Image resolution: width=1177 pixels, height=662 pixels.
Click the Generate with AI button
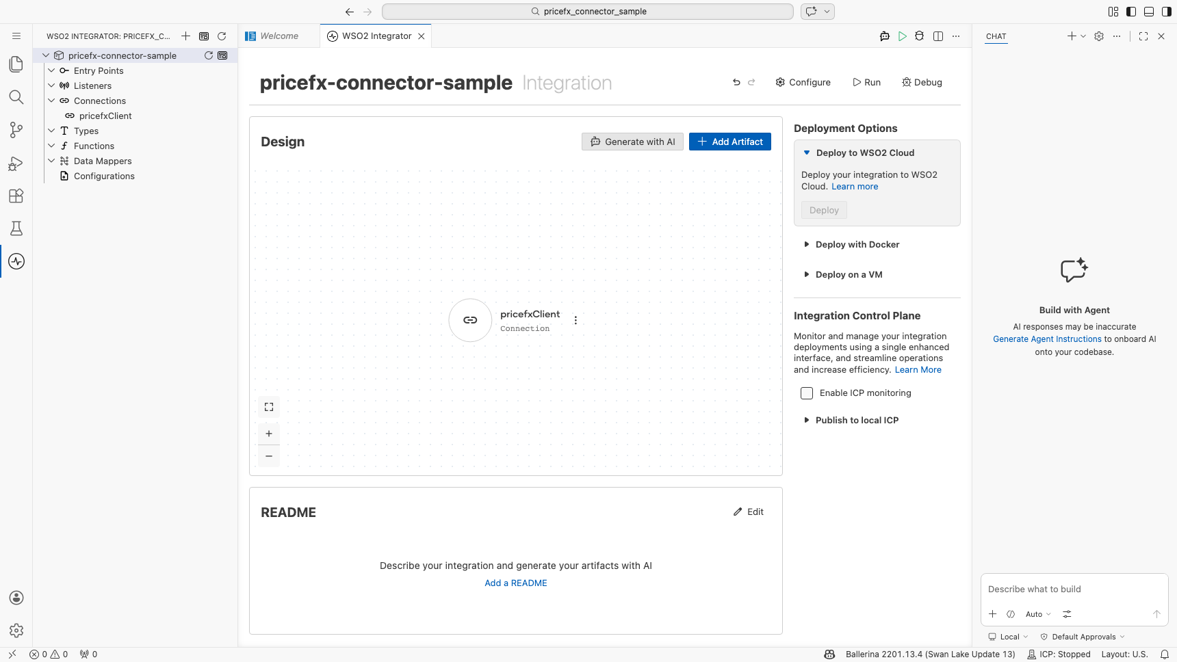click(x=632, y=142)
